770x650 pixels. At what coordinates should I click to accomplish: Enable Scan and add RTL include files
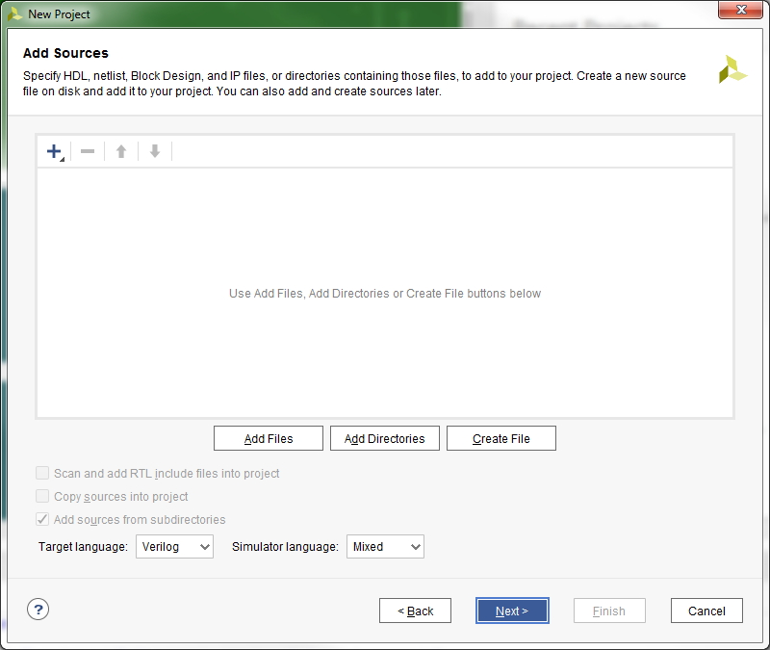coord(42,473)
